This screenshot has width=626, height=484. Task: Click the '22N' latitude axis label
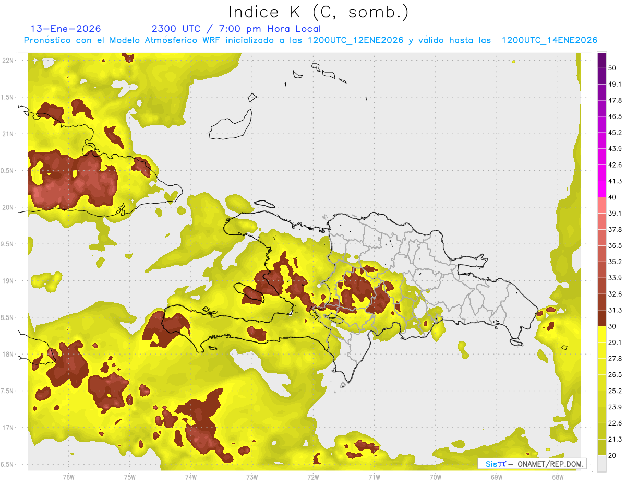pos(8,60)
